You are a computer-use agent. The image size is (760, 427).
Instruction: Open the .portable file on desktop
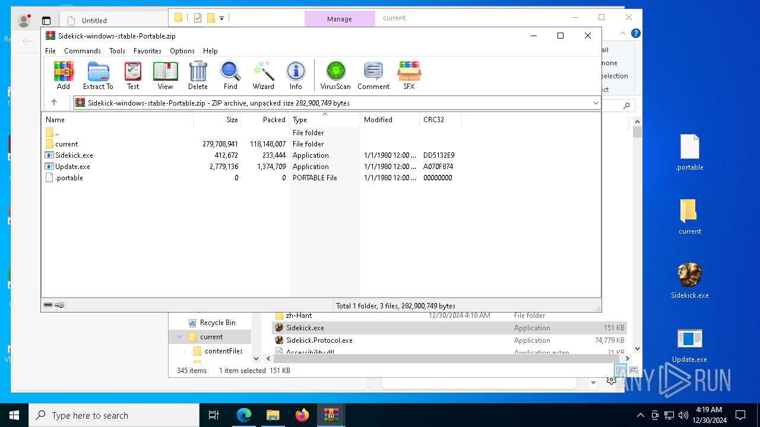coord(690,152)
